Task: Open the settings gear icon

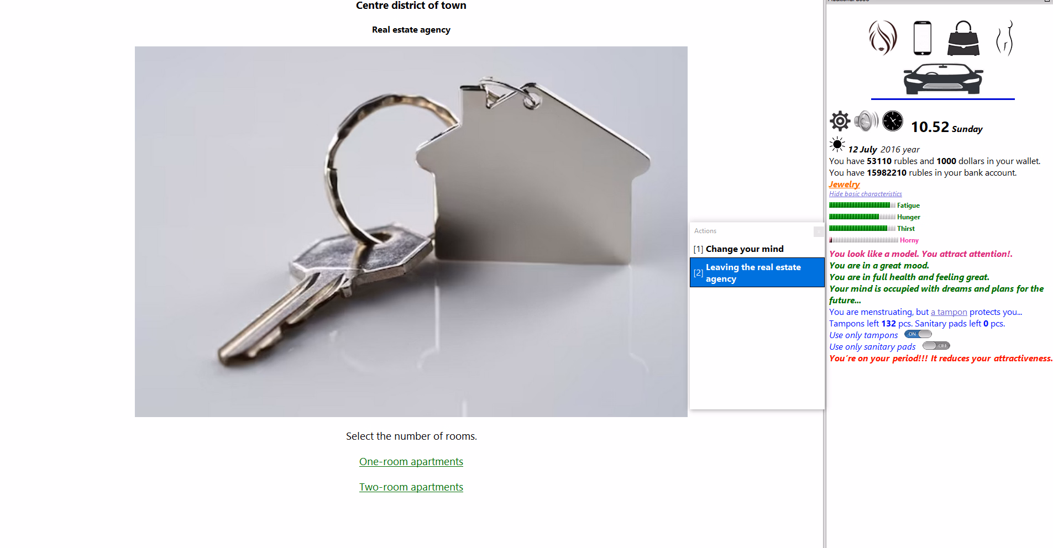Action: click(x=840, y=120)
